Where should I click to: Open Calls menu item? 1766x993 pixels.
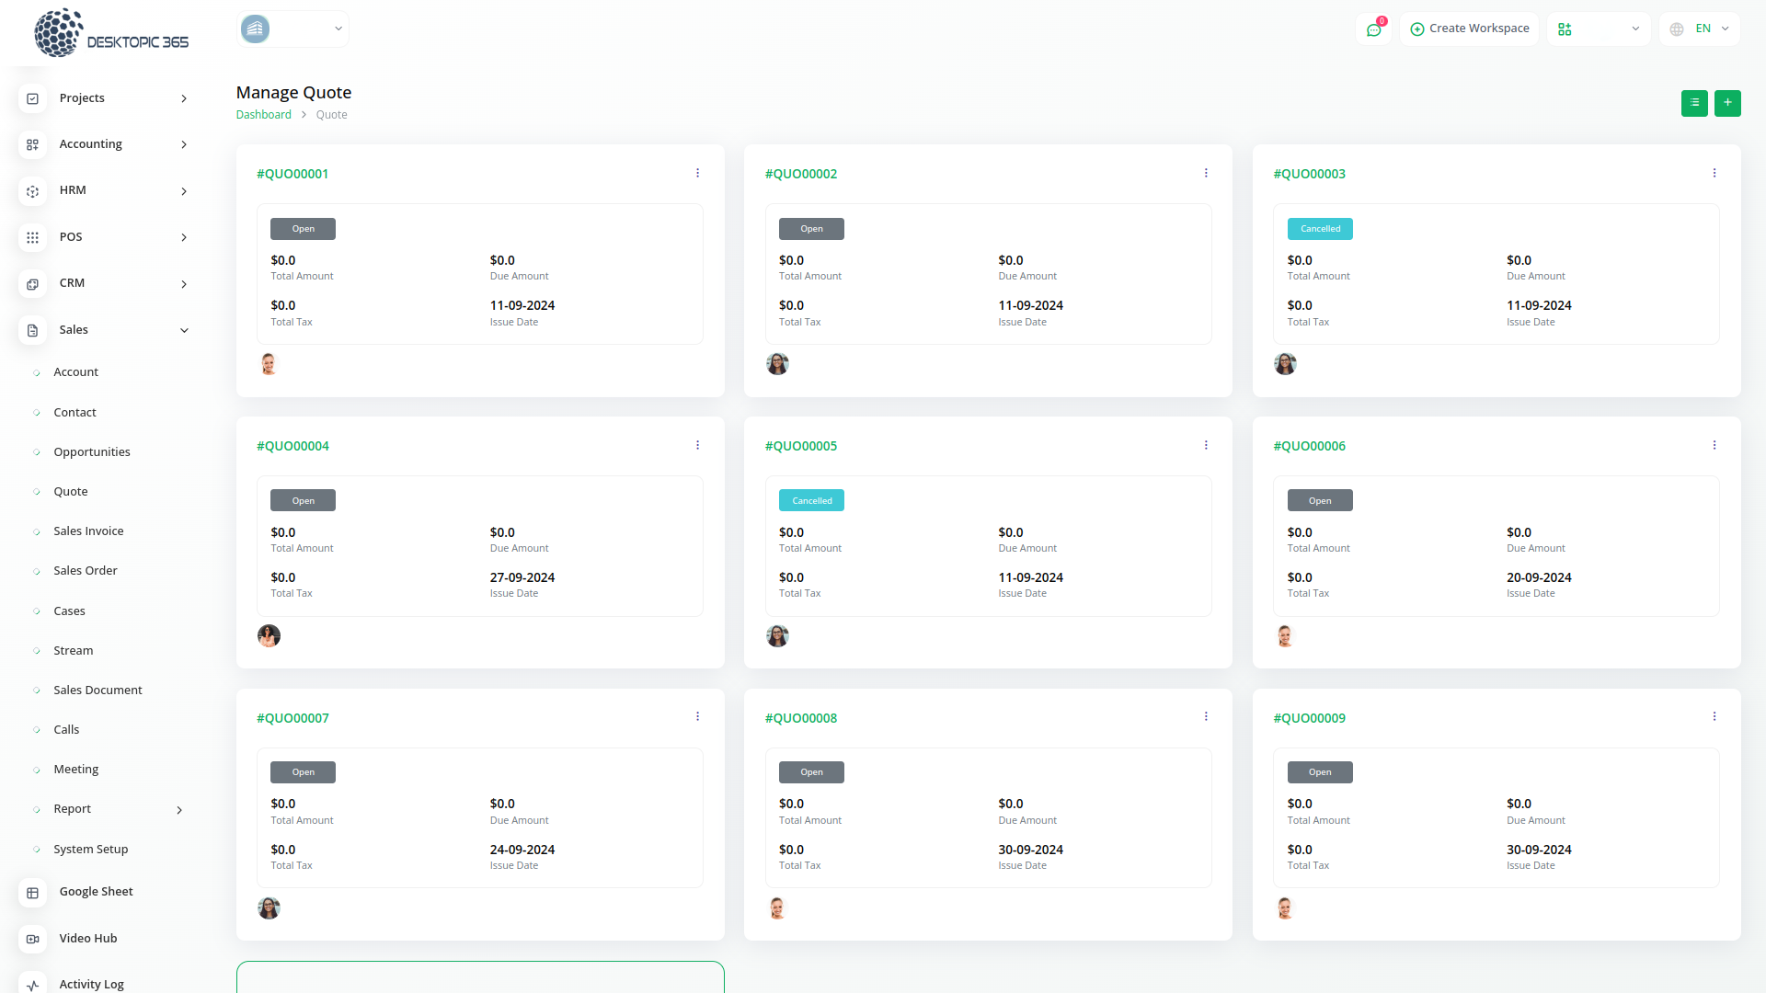click(66, 730)
